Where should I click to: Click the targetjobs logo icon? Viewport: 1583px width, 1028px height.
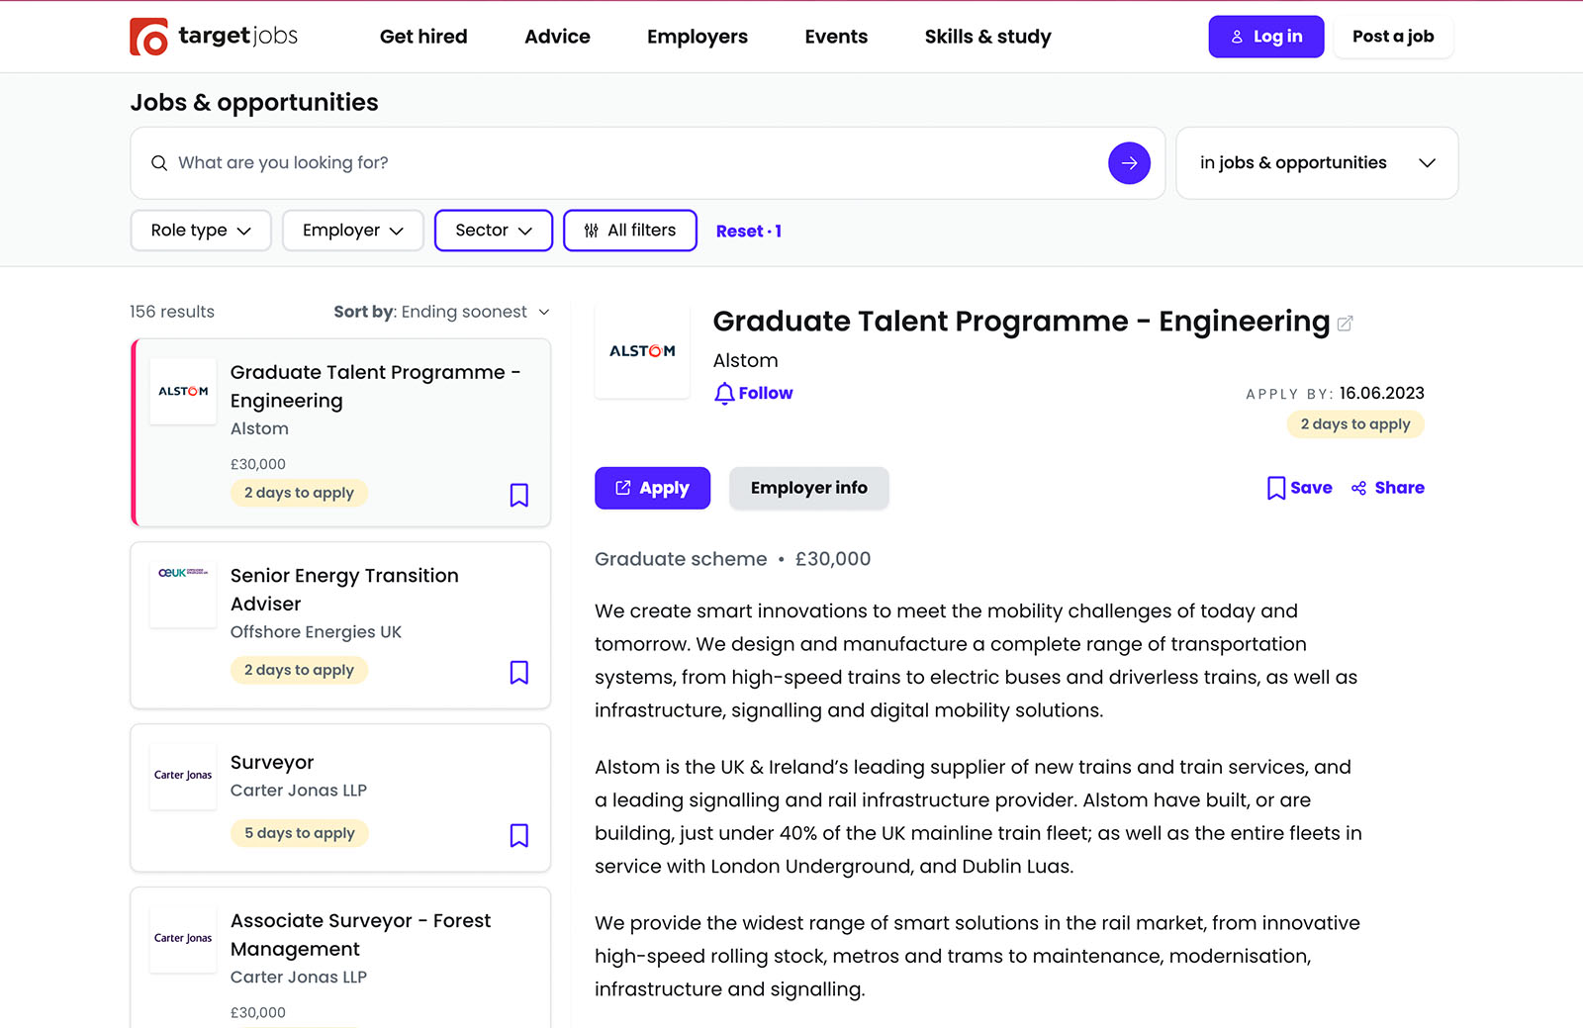[149, 37]
